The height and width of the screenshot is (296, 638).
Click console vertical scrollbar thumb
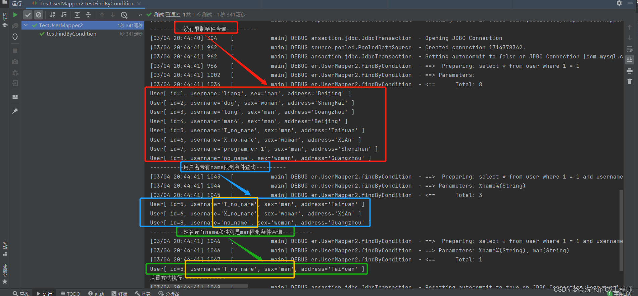point(621,230)
